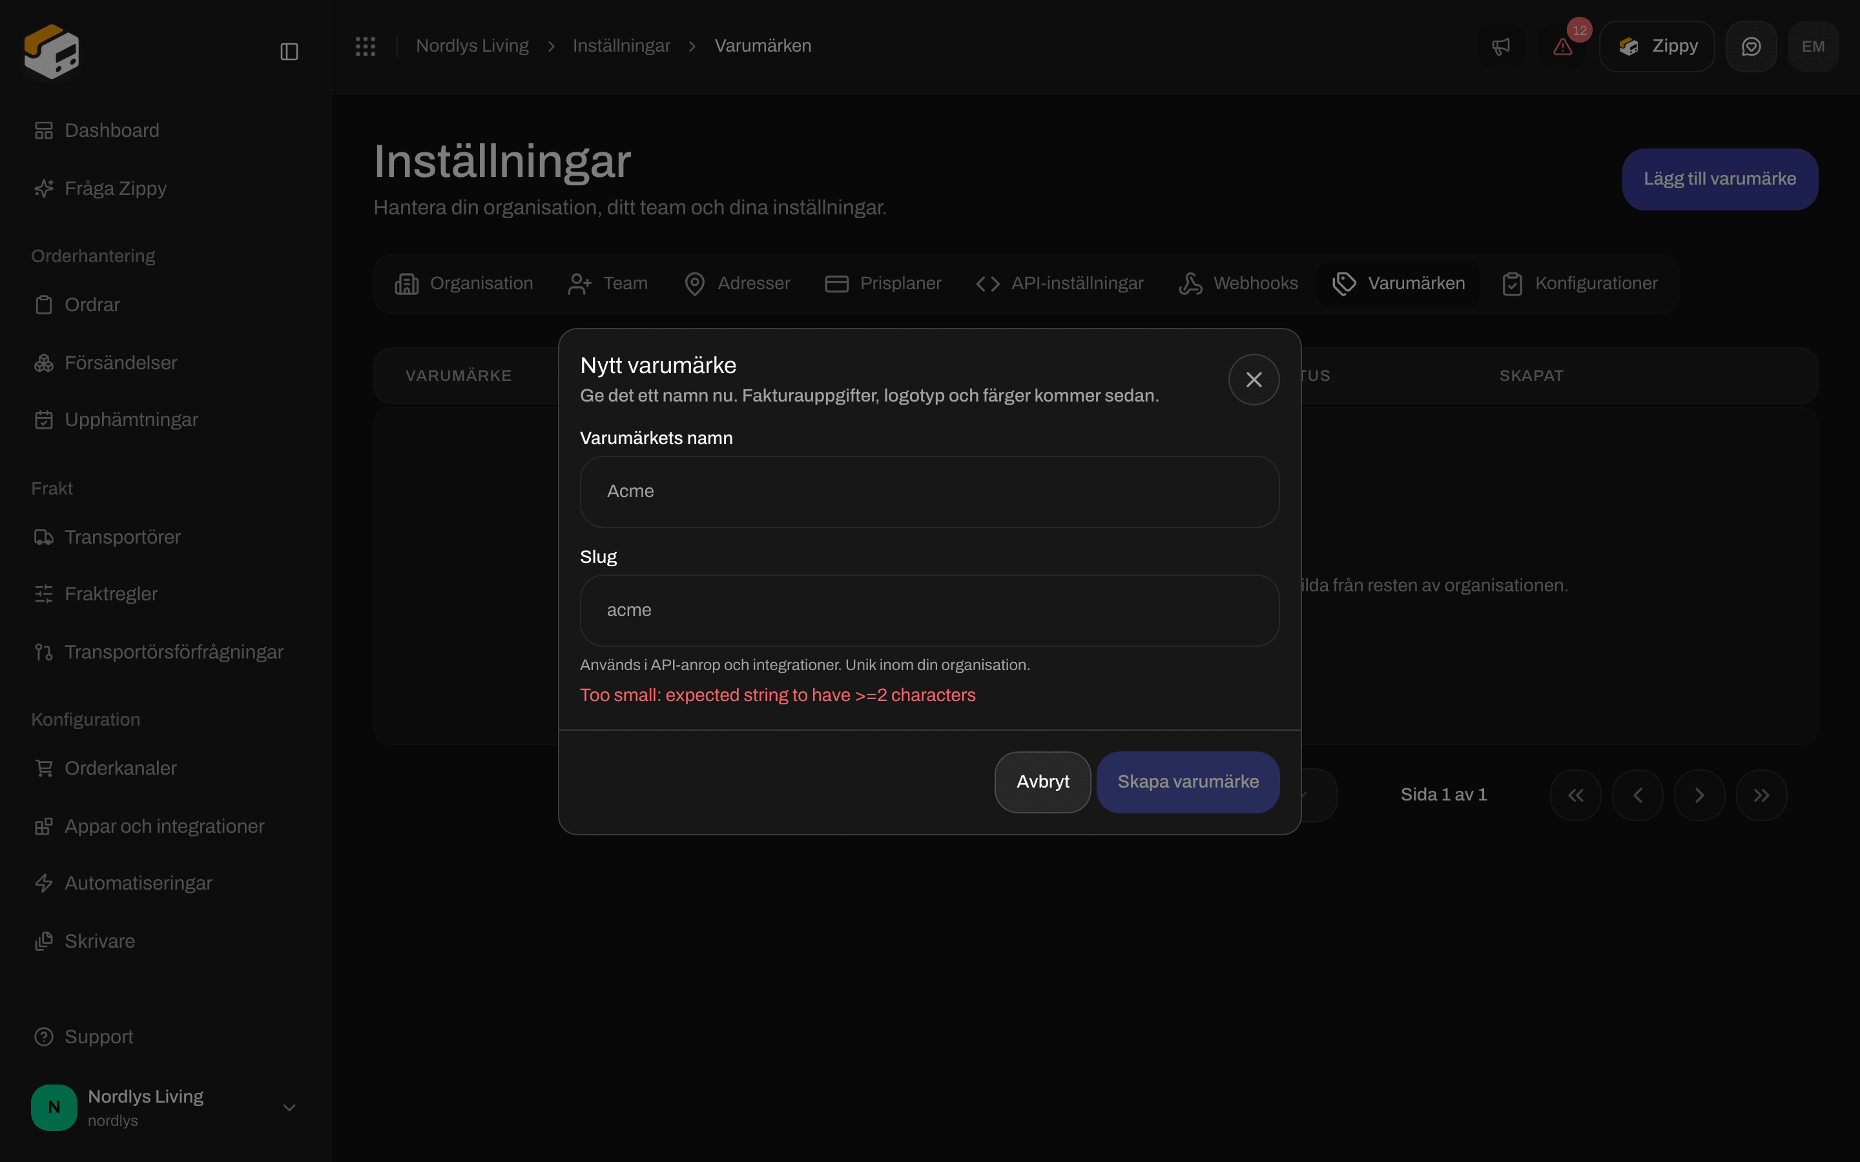Image resolution: width=1860 pixels, height=1162 pixels.
Task: Click the Avbryt button
Action: tap(1042, 782)
